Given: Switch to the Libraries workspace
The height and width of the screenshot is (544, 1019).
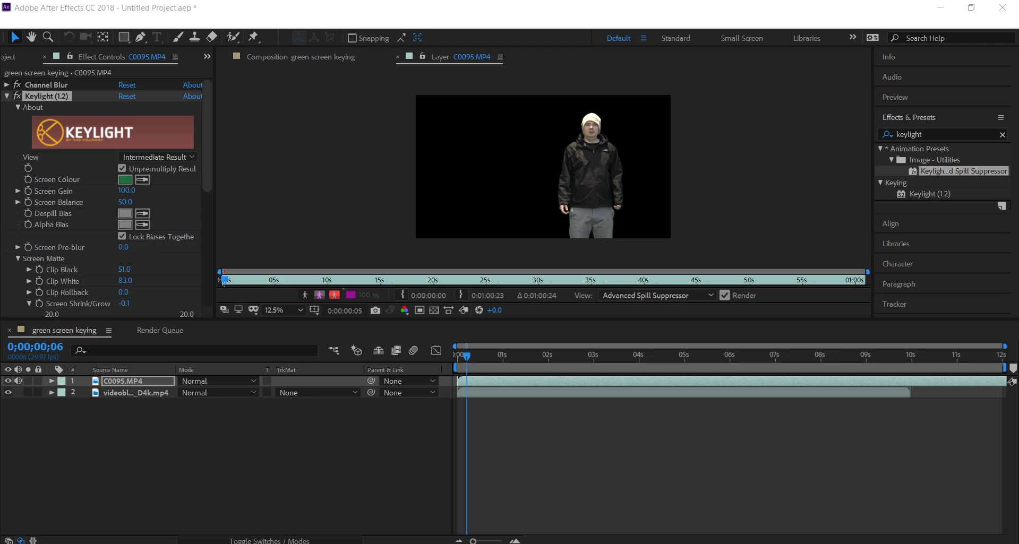Looking at the screenshot, I should 806,38.
